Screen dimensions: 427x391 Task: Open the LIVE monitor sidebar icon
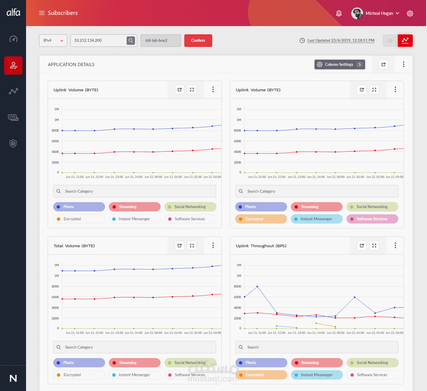[x=13, y=117]
